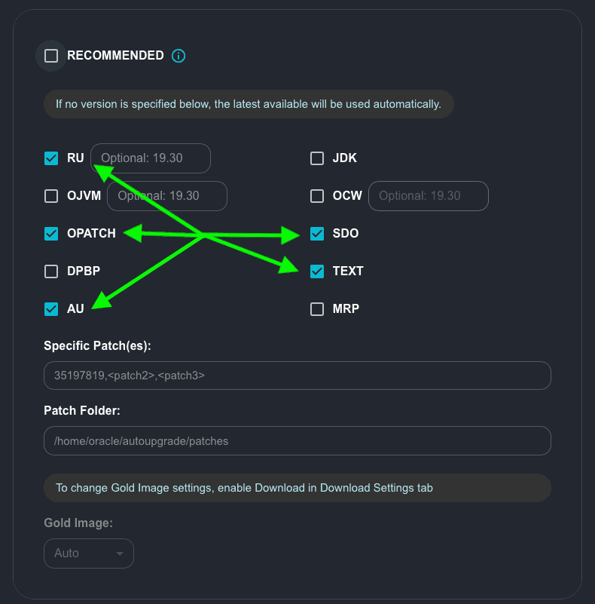This screenshot has height=604, width=595.
Task: Deselect the TEXT checkbox
Action: (317, 271)
